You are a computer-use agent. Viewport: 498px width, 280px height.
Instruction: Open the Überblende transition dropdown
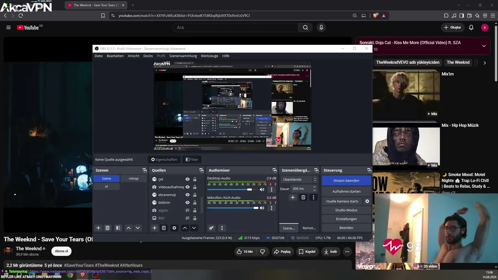299,180
